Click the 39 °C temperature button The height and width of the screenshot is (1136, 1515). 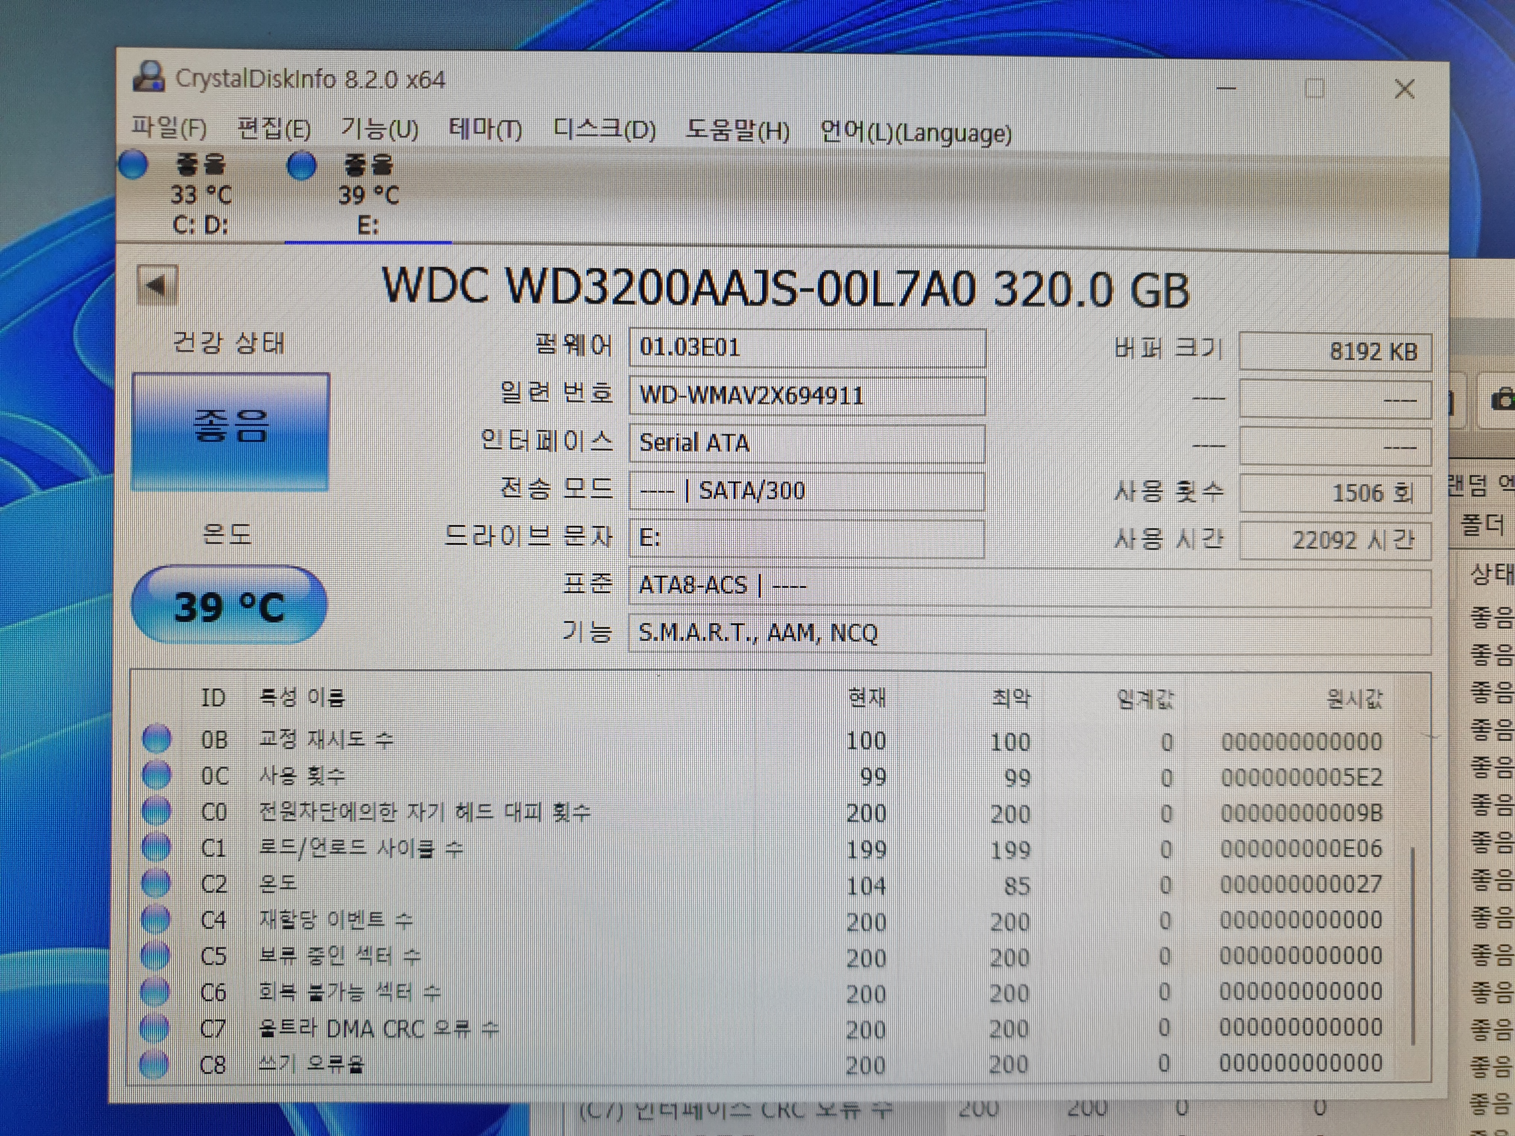click(x=229, y=605)
